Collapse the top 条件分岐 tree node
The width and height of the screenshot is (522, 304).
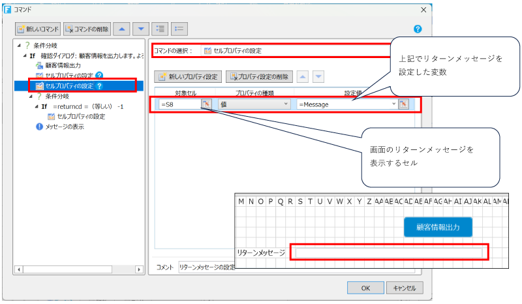[x=19, y=45]
